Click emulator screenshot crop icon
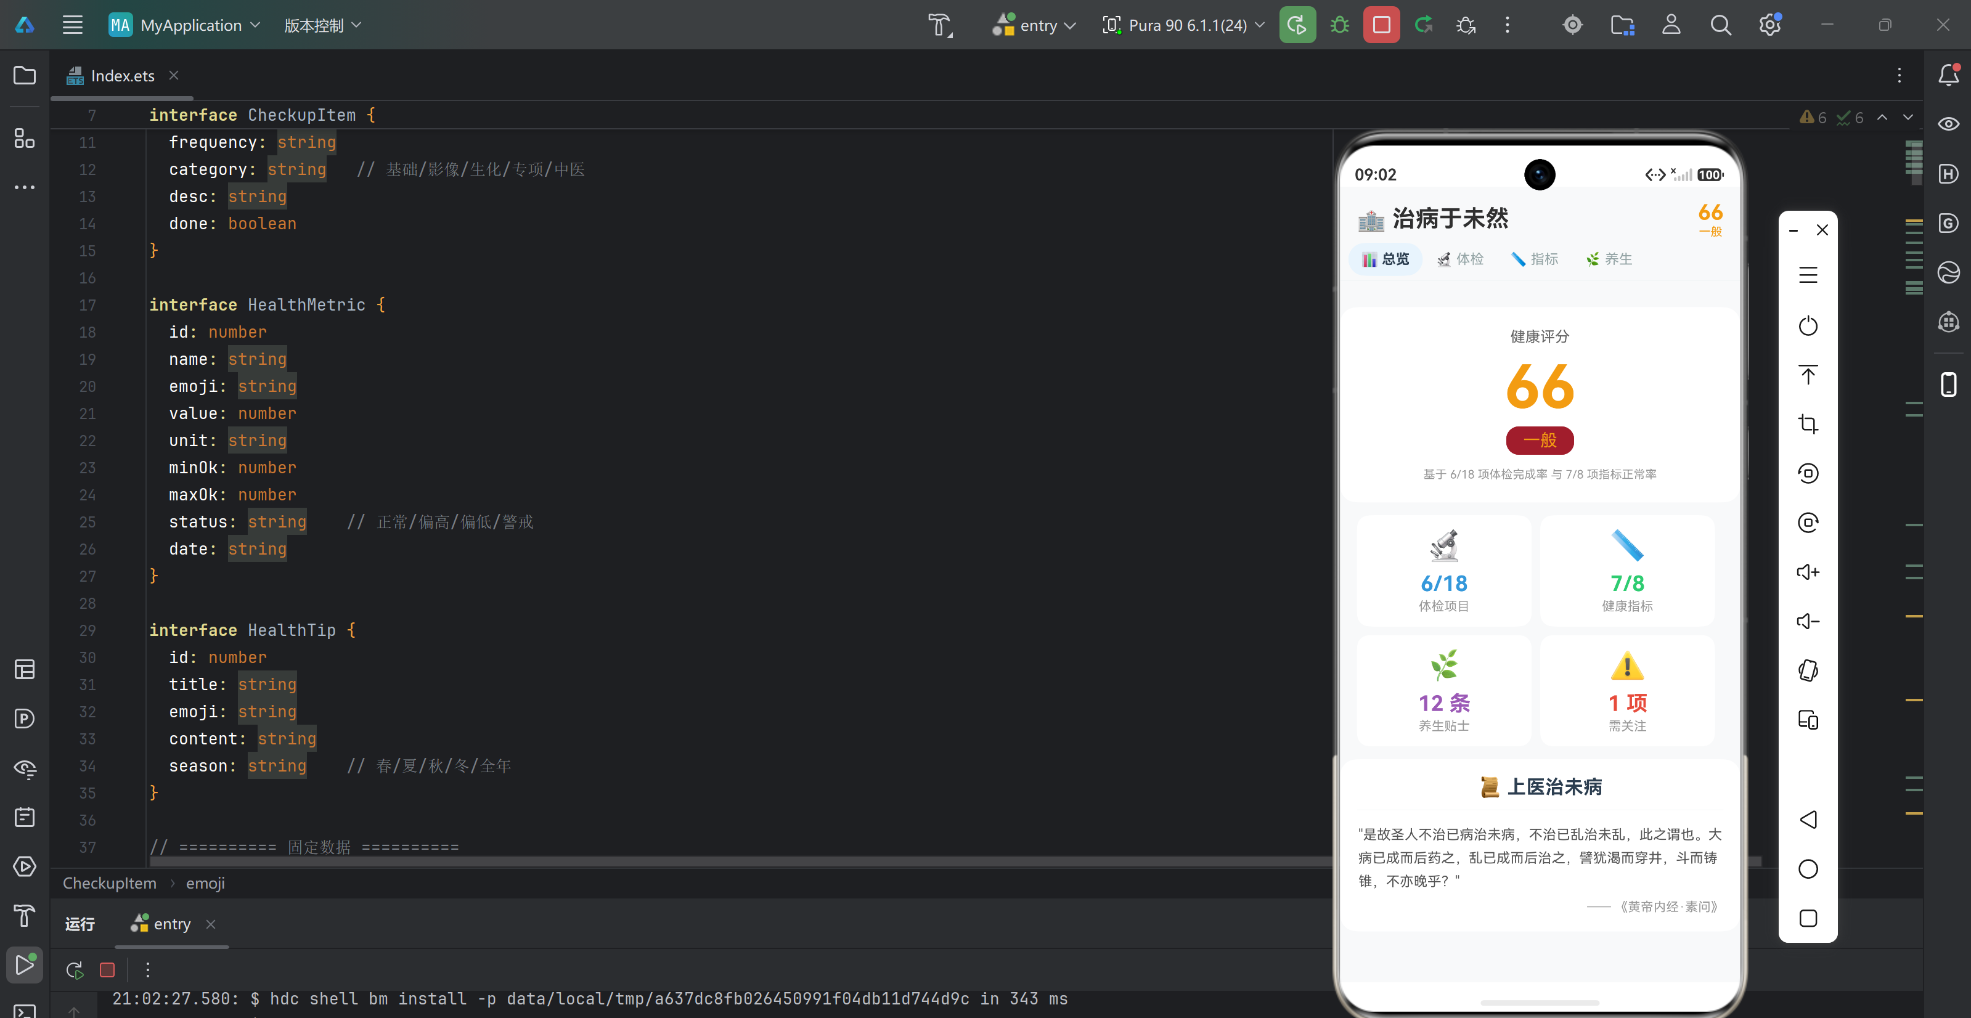 click(1807, 424)
